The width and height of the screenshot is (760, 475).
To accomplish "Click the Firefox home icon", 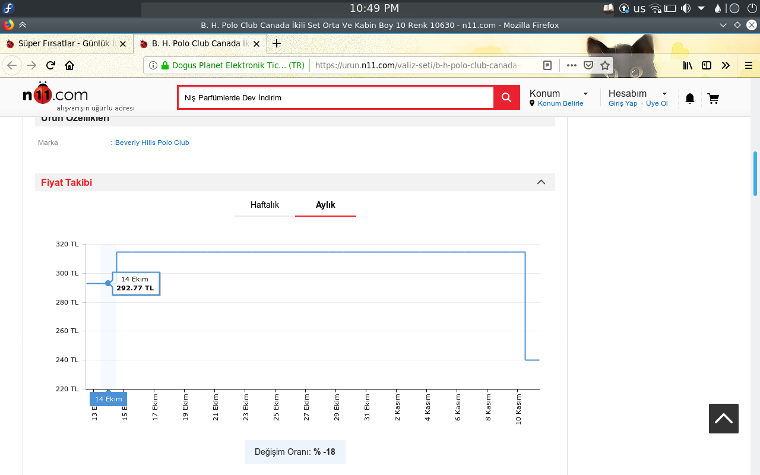I will pos(69,65).
